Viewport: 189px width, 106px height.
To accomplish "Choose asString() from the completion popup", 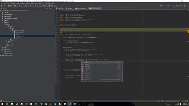I will (x=102, y=76).
